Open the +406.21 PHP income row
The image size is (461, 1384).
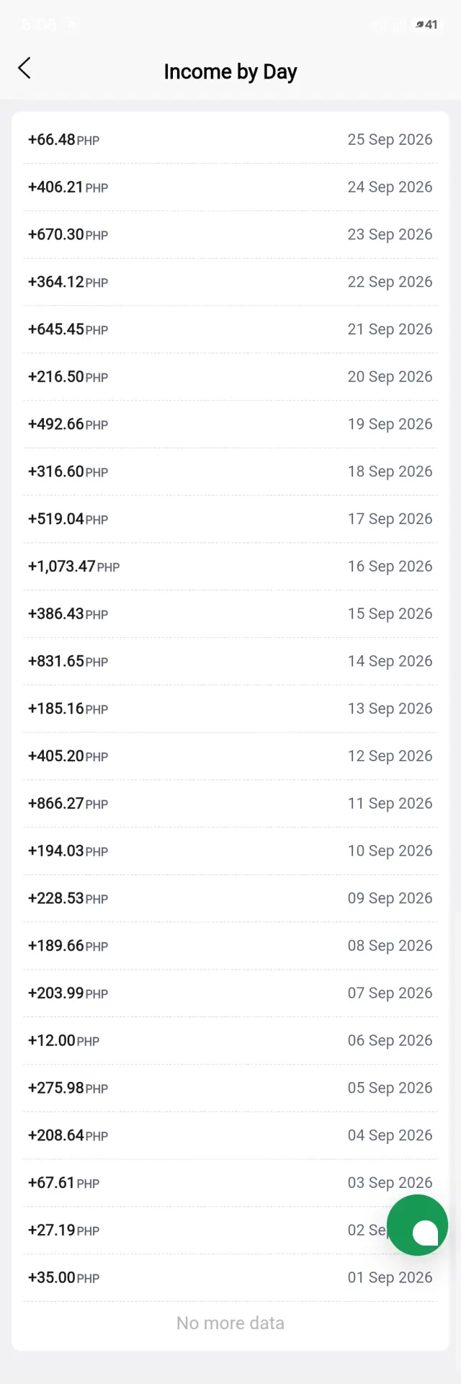[230, 187]
